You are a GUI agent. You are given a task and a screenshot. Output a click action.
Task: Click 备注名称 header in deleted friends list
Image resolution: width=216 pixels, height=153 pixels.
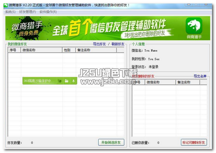(188, 82)
